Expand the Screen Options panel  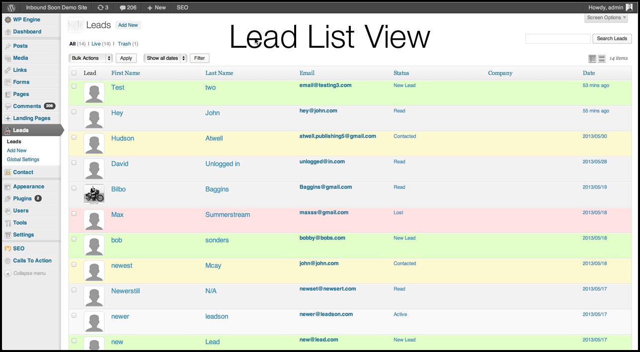[x=606, y=18]
